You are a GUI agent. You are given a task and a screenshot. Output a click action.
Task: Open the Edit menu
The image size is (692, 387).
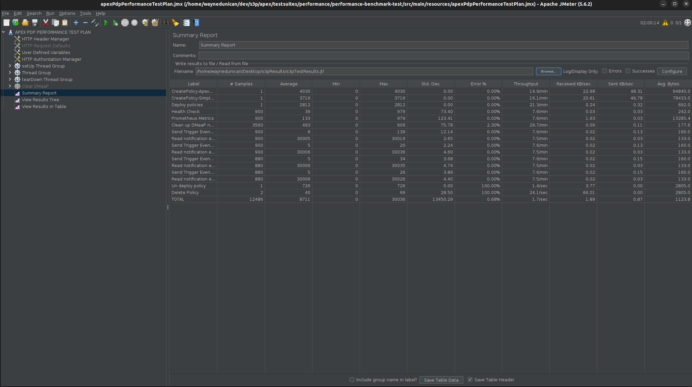tap(18, 13)
